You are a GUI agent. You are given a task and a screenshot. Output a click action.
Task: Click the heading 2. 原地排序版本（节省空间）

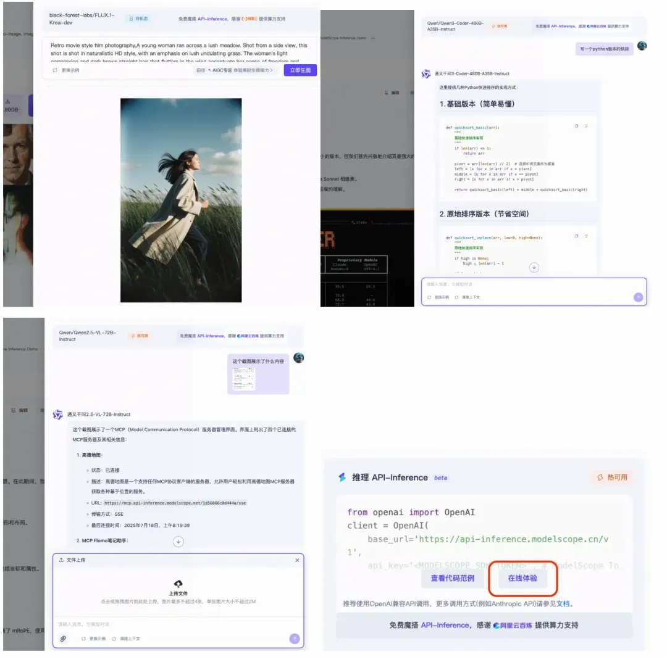(x=484, y=214)
